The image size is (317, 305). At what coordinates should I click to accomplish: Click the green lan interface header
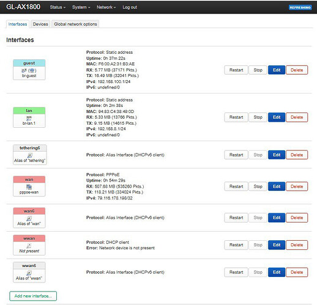(x=29, y=111)
